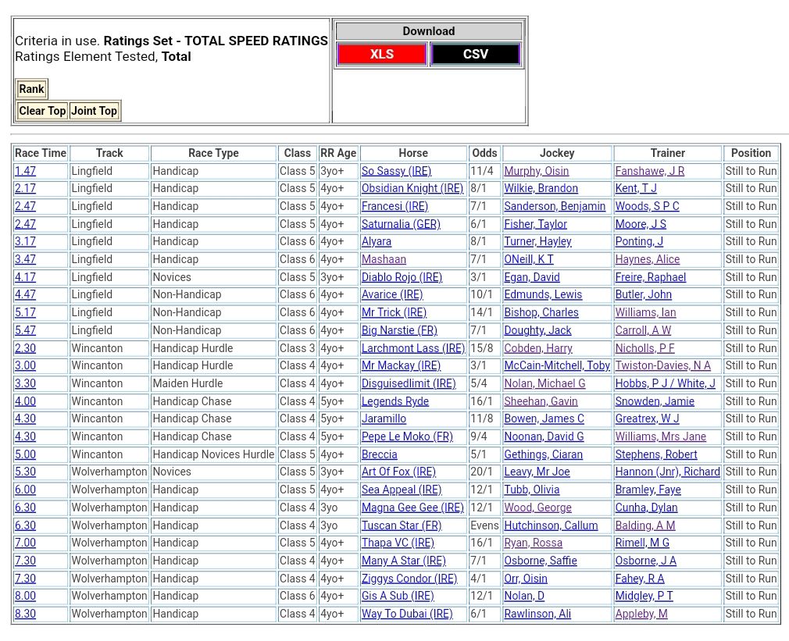Open horse Way To Dubai (IRE)
This screenshot has height=641, width=789.
pyautogui.click(x=406, y=614)
